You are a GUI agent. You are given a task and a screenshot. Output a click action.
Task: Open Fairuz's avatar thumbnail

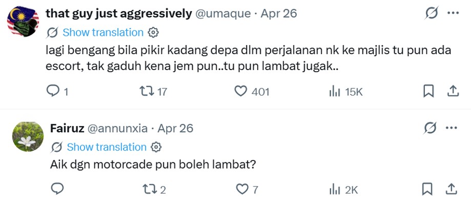(x=28, y=137)
